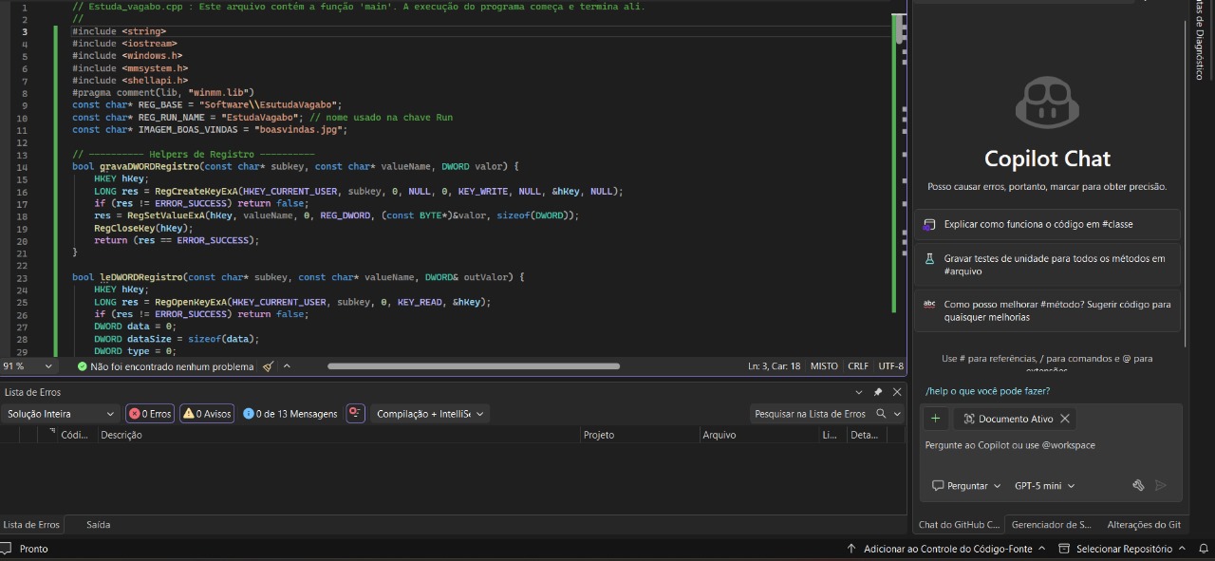This screenshot has height=561, width=1215.
Task: Open the Alterações do Git tab
Action: pos(1144,525)
